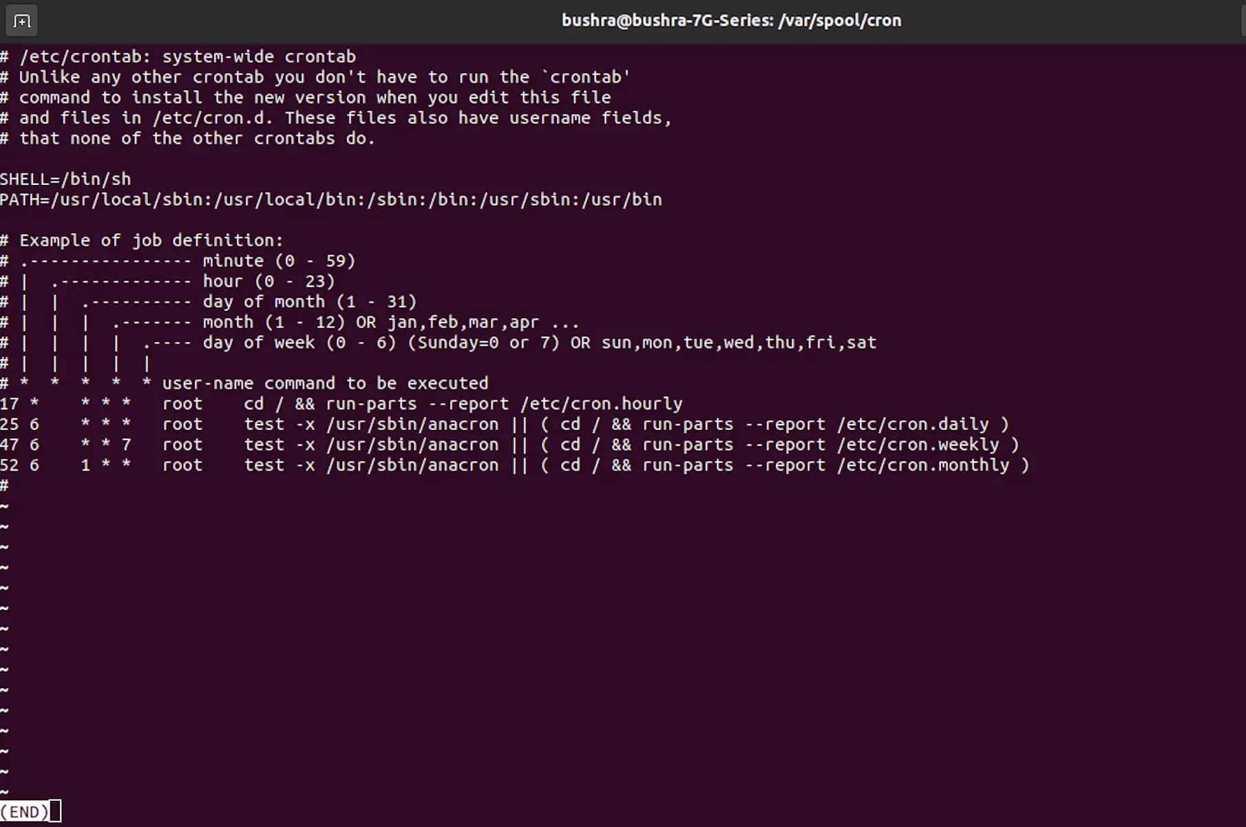Click the minute value 17 in the hourly job
The height and width of the screenshot is (827, 1246).
tap(10, 404)
